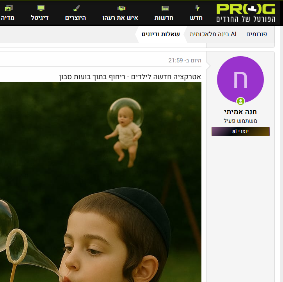
Task: Open the lightning bolt icon above חדש
Action: tap(198, 8)
